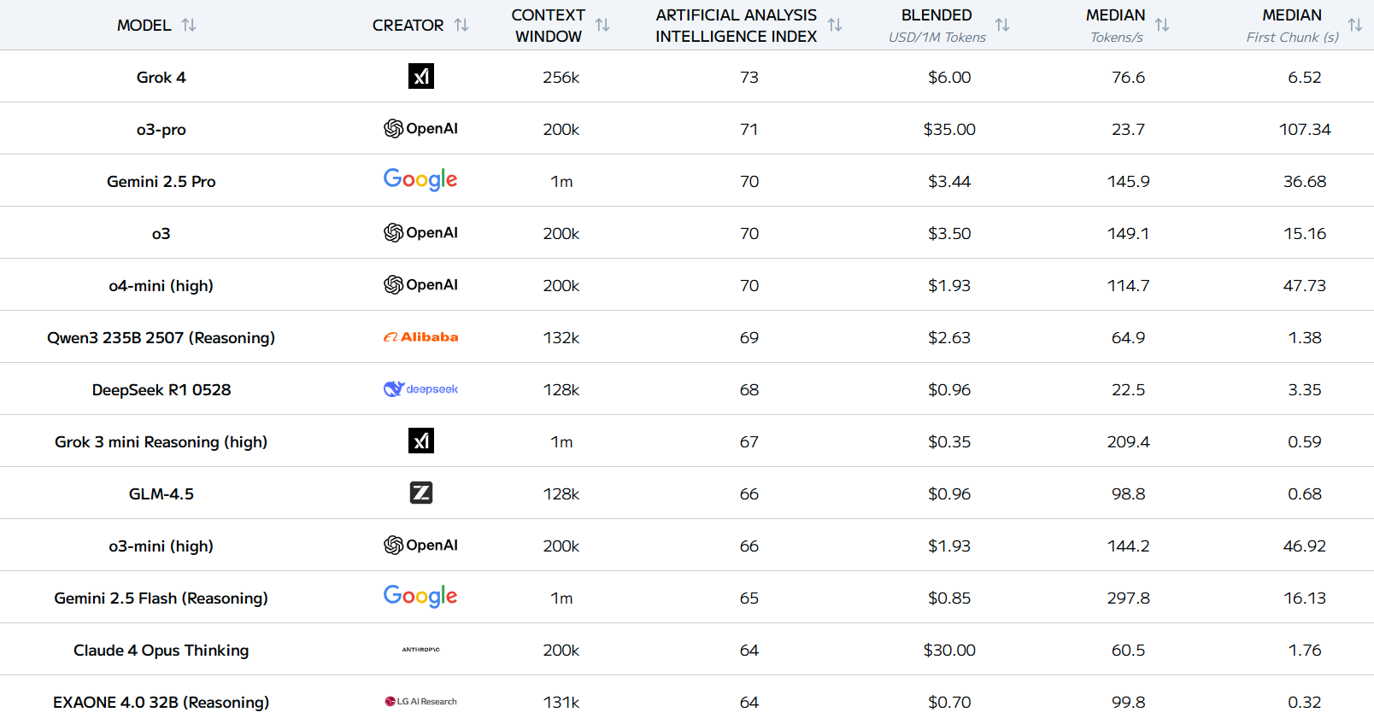Sort by Blended price arrows icon
1374x724 pixels.
coord(1002,26)
